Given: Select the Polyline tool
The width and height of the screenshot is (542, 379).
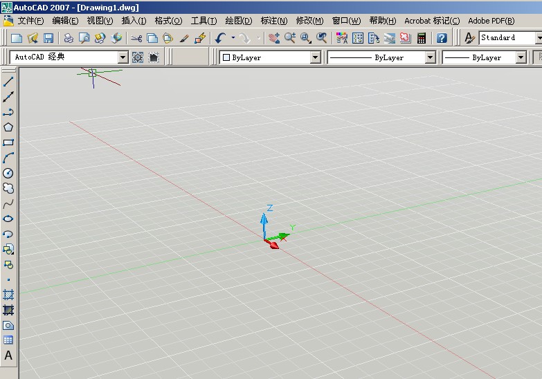Looking at the screenshot, I should pos(8,112).
